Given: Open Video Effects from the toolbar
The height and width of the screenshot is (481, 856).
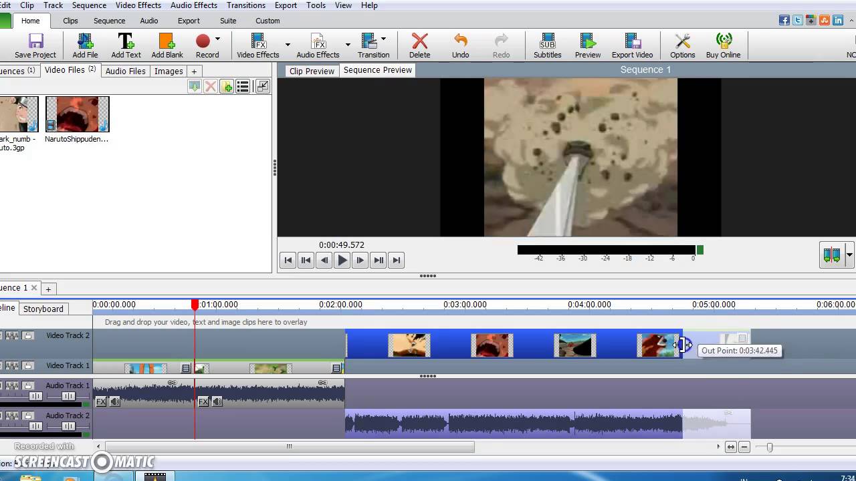Looking at the screenshot, I should pyautogui.click(x=258, y=46).
